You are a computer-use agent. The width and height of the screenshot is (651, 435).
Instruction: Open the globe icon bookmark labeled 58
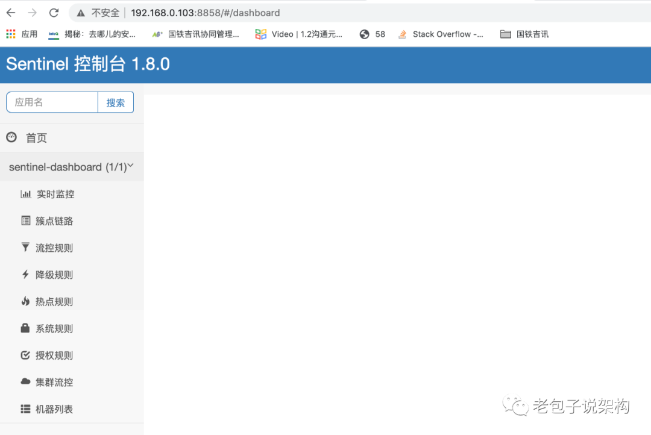(373, 34)
